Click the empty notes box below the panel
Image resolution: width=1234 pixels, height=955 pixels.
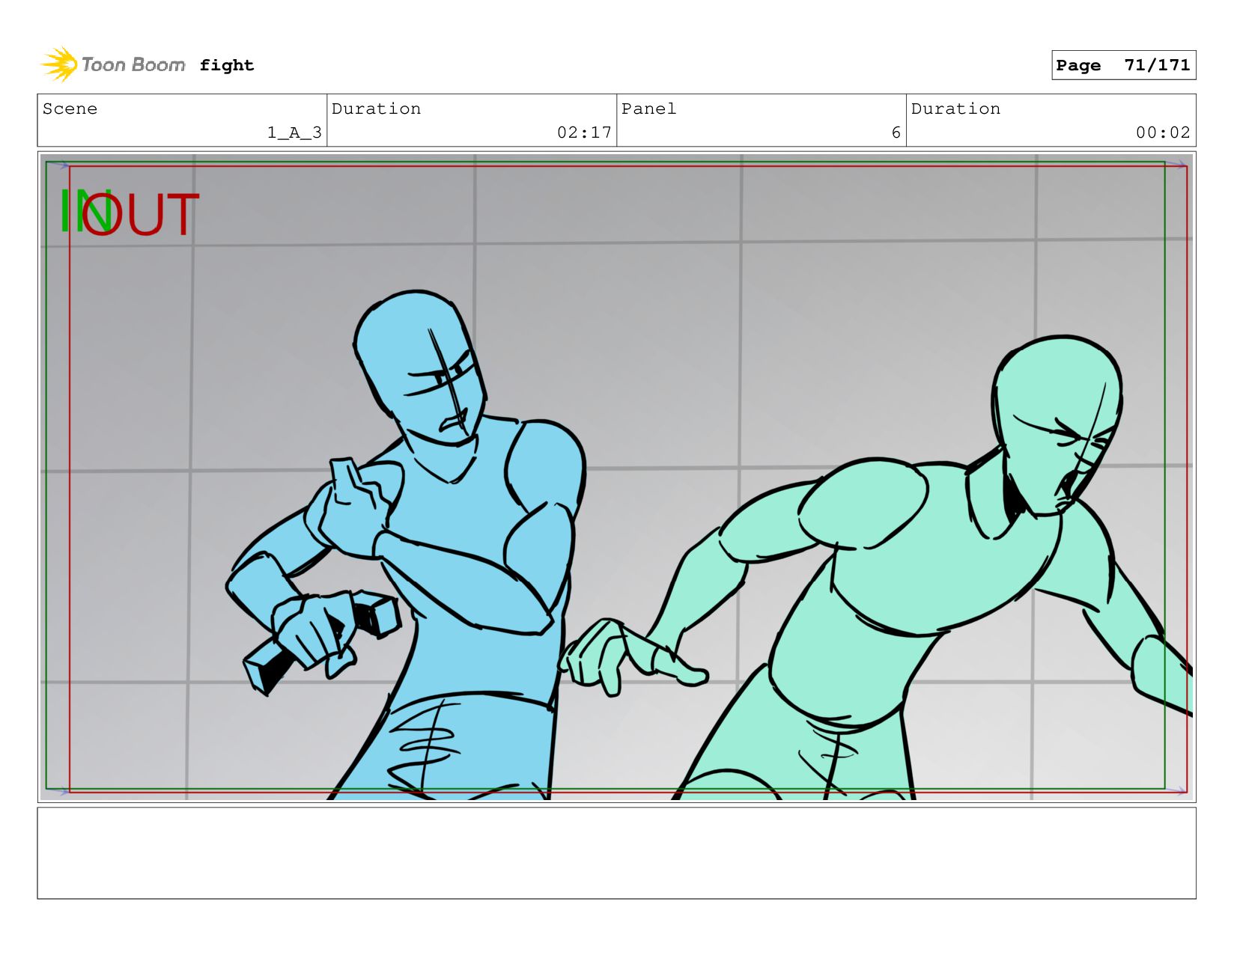[616, 853]
